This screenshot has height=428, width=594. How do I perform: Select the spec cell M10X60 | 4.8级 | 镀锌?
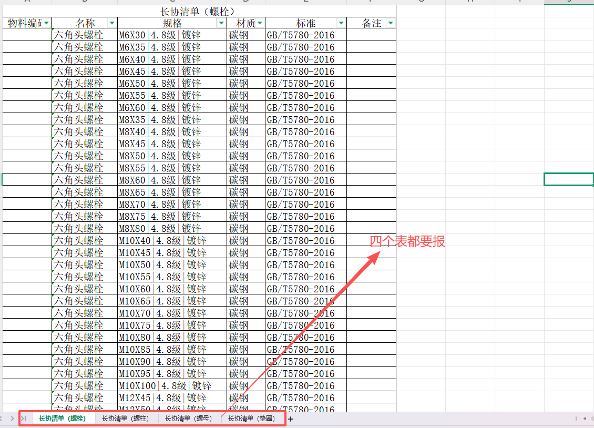[172, 289]
